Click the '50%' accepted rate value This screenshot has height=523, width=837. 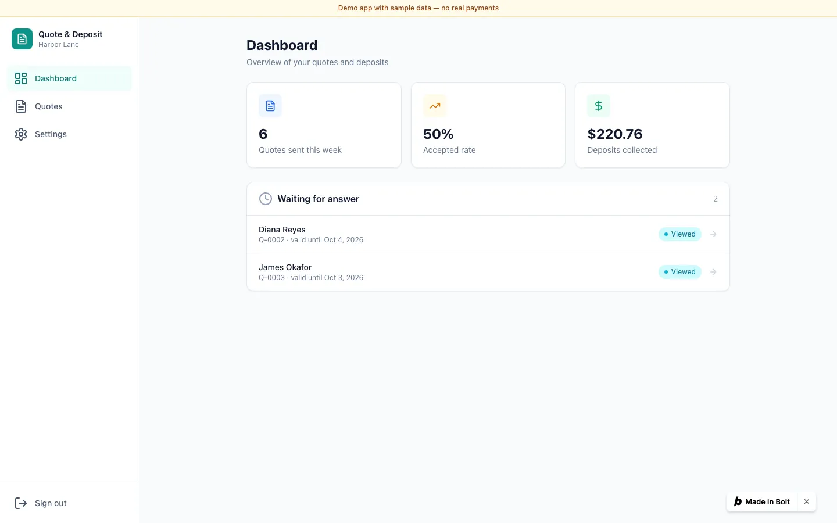(x=438, y=134)
